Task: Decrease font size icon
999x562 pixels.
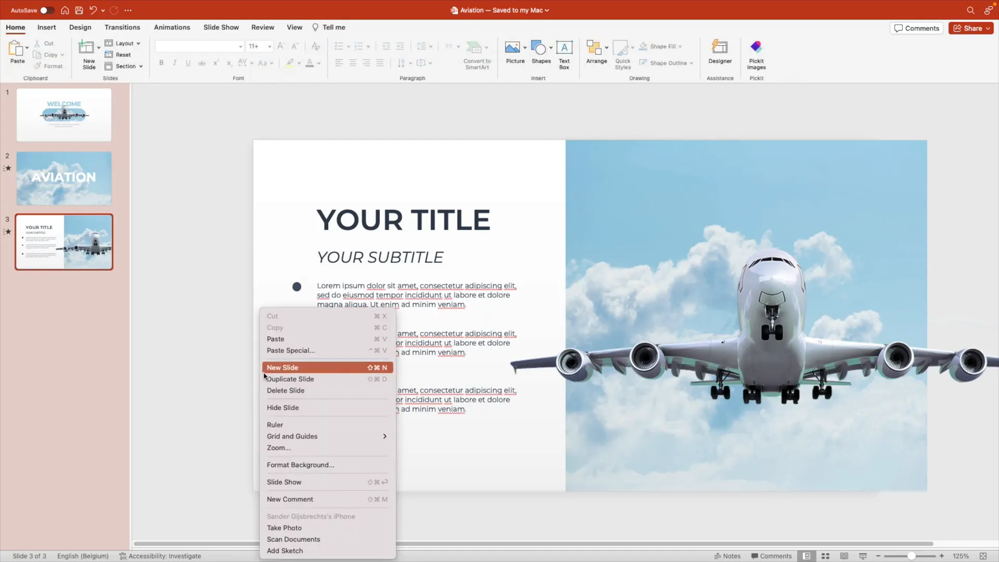Action: [294, 46]
